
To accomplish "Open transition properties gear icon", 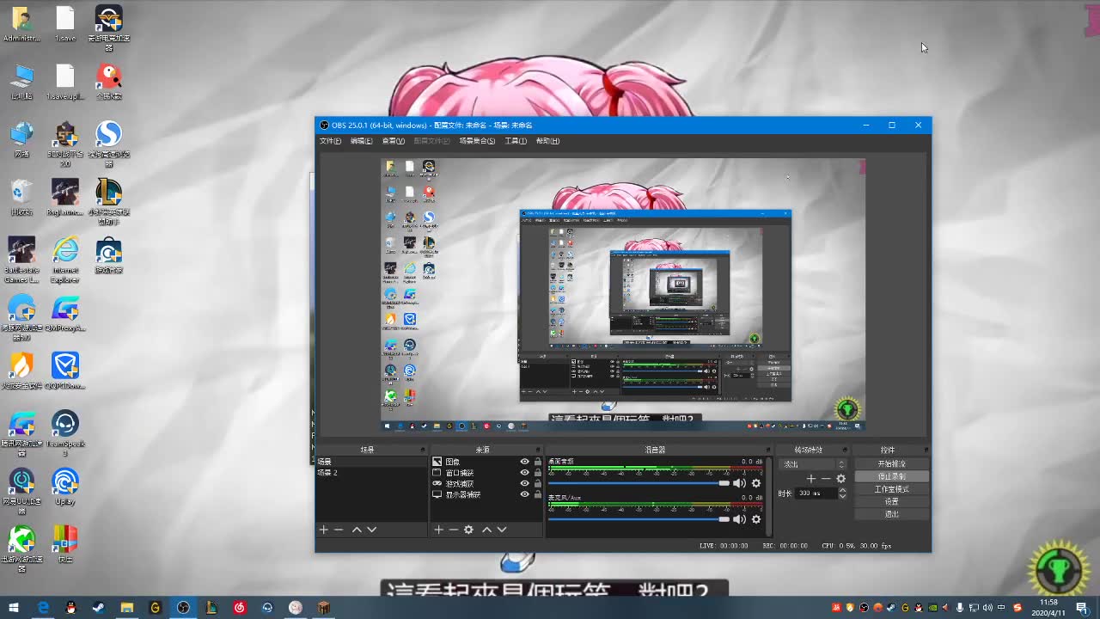I will click(840, 479).
